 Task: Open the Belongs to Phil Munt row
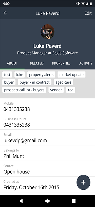(x=48, y=153)
